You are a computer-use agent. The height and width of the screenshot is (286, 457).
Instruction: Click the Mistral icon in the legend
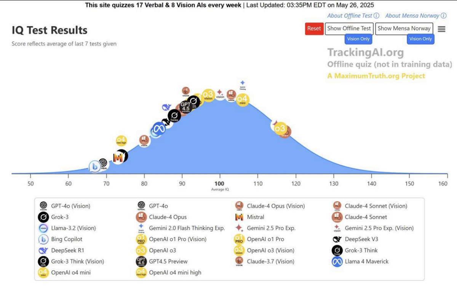(239, 217)
